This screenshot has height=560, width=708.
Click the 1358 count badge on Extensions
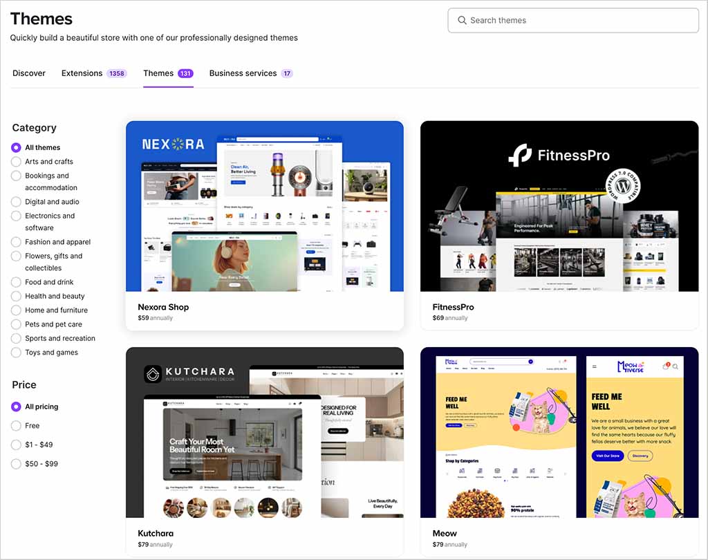pos(117,73)
